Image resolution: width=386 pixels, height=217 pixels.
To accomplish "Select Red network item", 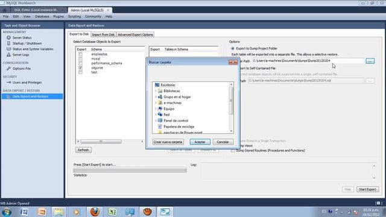I will [x=166, y=115].
